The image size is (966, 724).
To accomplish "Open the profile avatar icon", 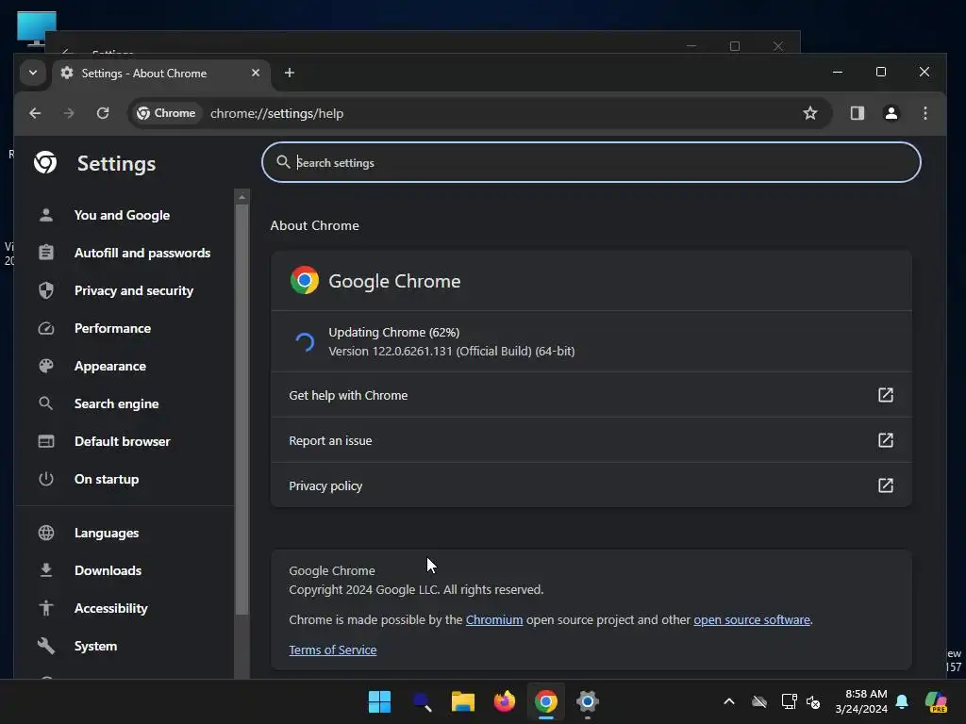I will (x=891, y=113).
